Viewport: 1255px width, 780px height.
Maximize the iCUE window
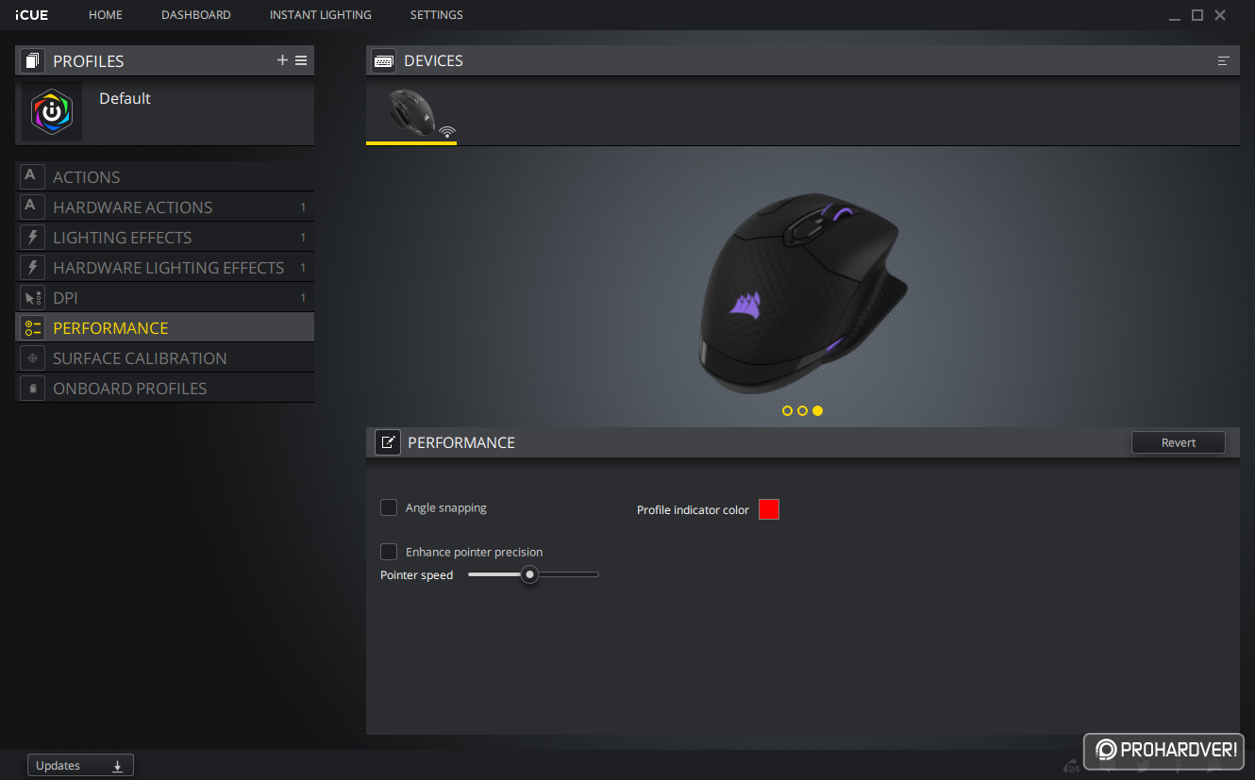(x=1197, y=15)
